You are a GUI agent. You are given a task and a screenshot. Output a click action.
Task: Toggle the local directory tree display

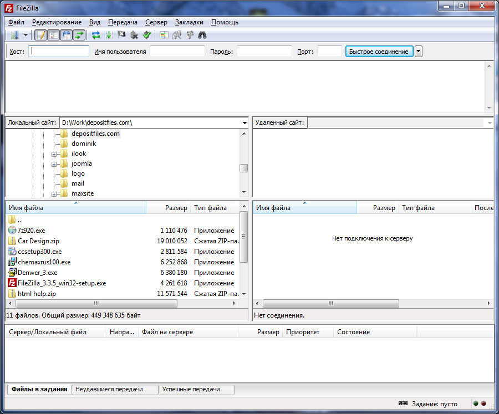(54, 35)
